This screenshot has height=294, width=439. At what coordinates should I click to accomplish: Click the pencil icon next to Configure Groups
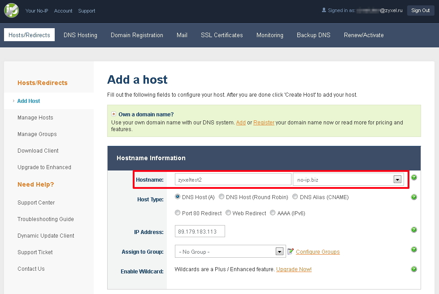pyautogui.click(x=290, y=251)
